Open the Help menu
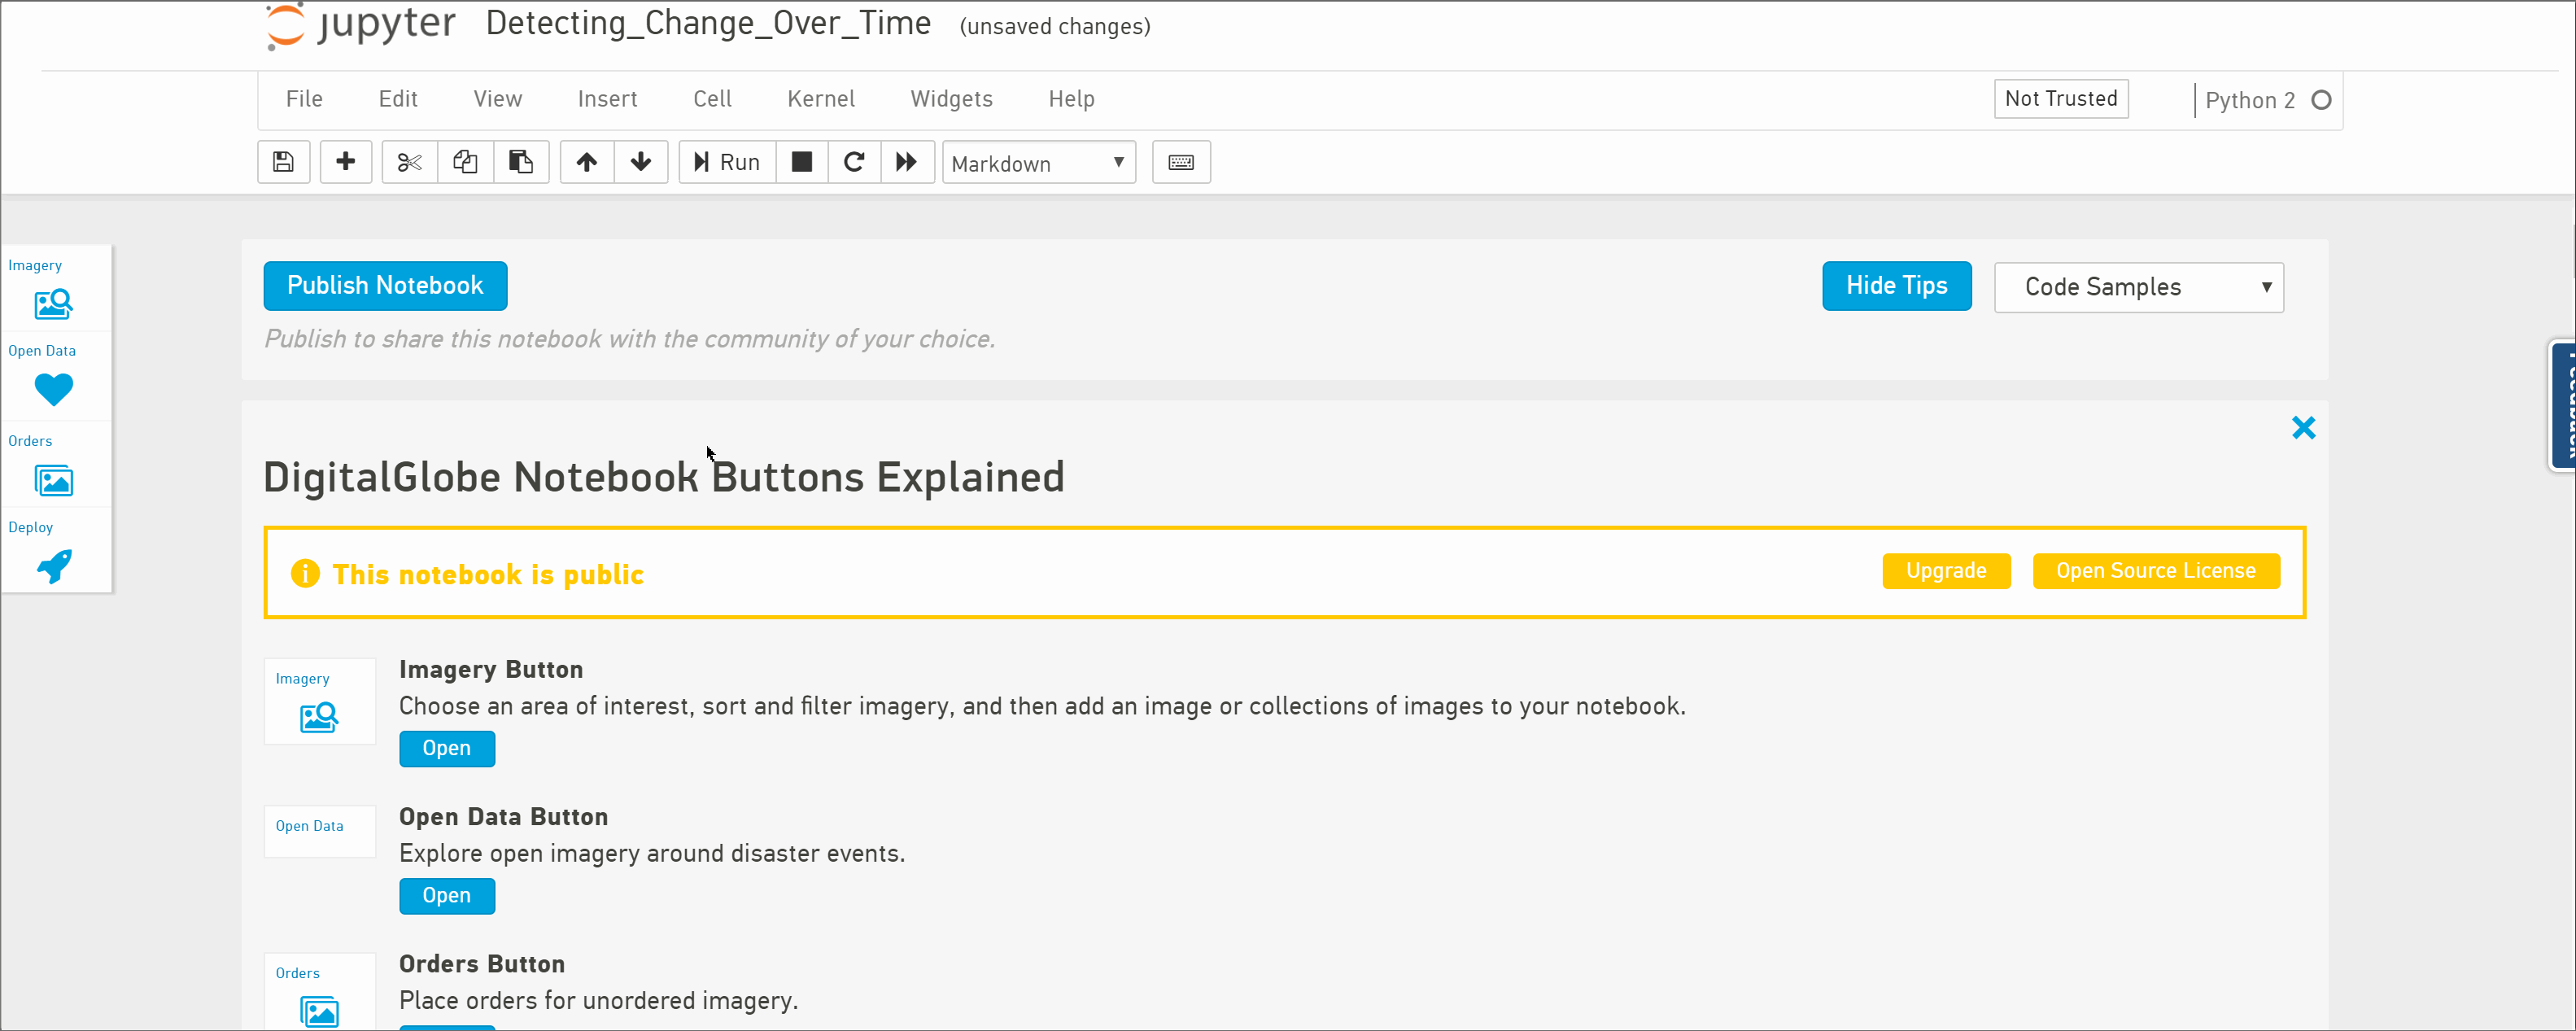 click(1071, 99)
